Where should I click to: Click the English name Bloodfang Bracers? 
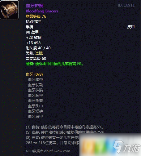coord(42,11)
